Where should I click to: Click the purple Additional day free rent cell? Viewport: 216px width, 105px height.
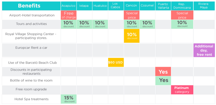[x=204, y=50]
